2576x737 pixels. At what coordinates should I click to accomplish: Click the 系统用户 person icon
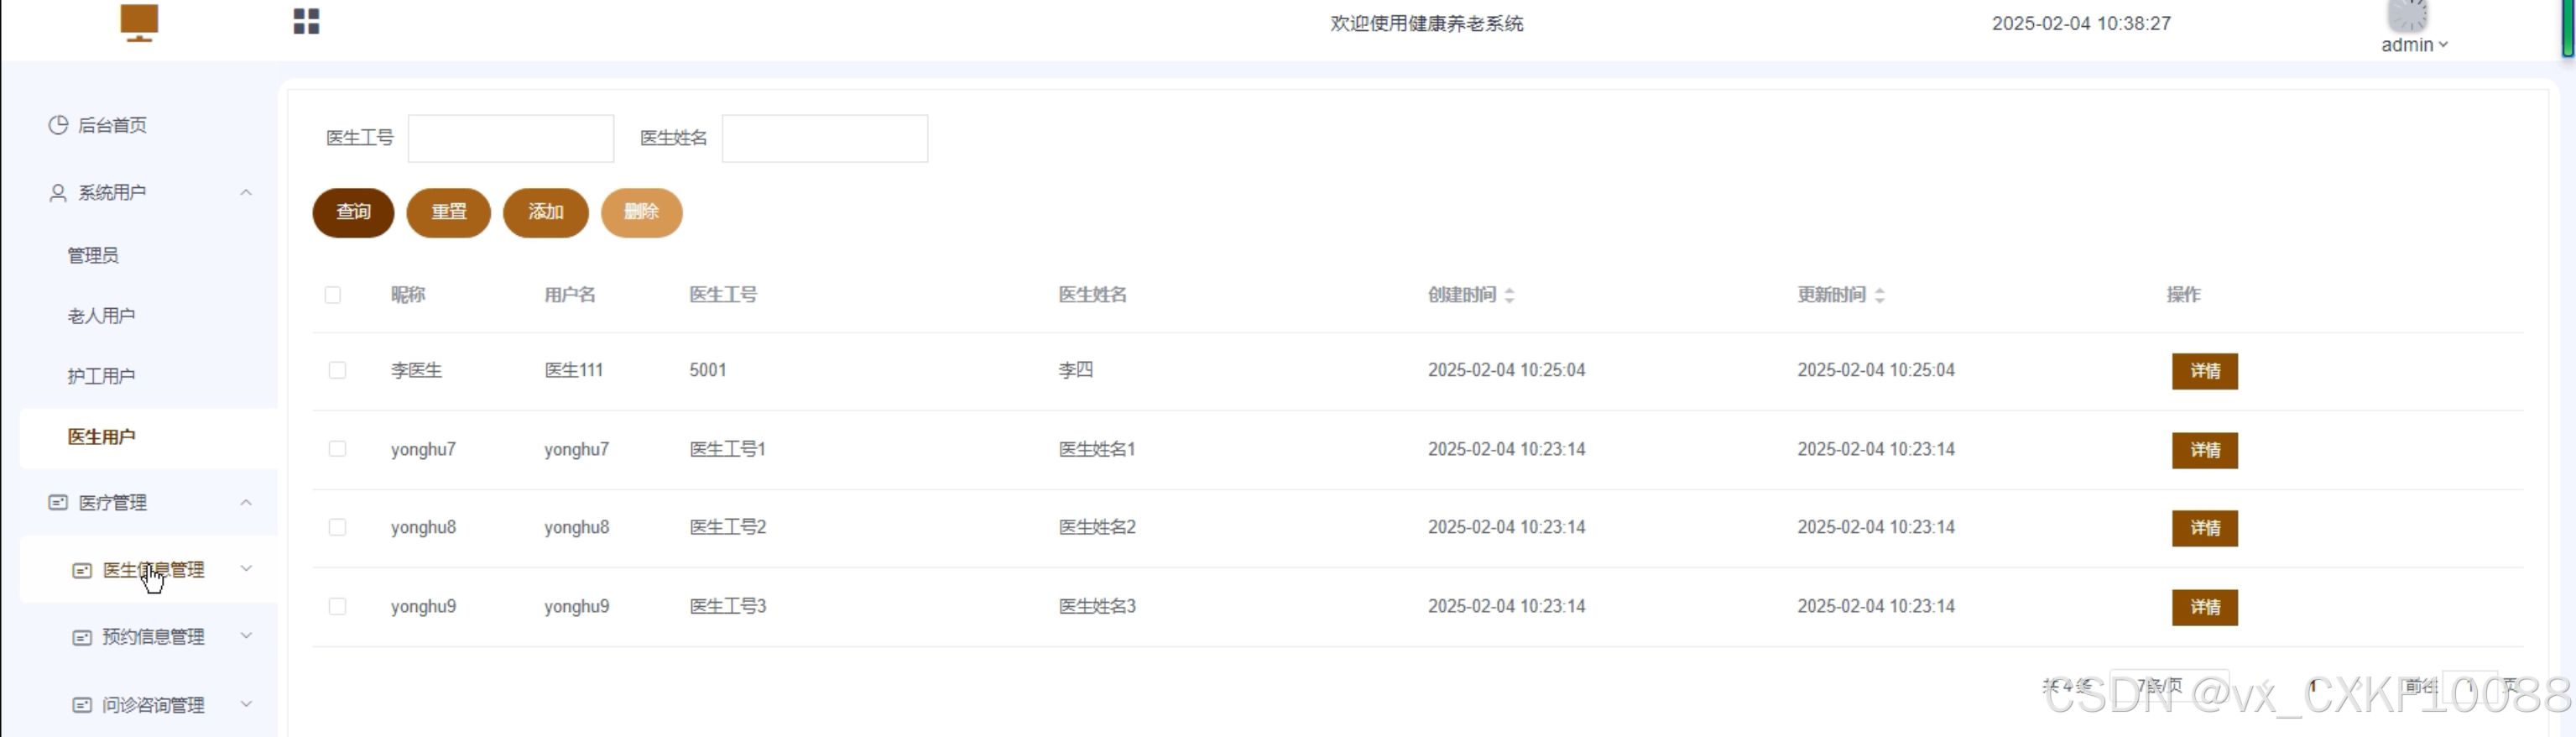coord(58,192)
